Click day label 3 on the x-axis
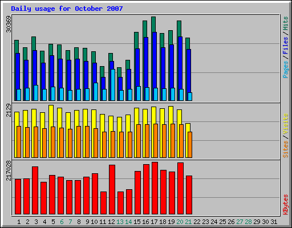 [36, 222]
